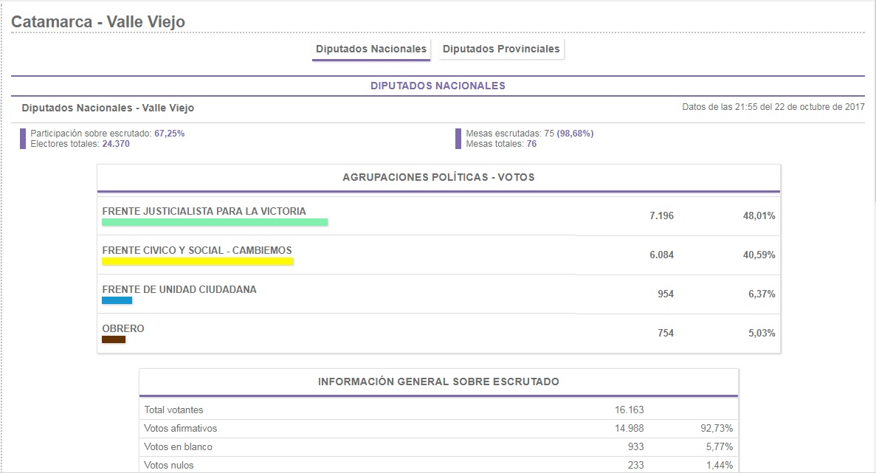
Task: Click the AGRUPACIONES POLÍTICAS - VOTOS header
Action: tap(438, 177)
